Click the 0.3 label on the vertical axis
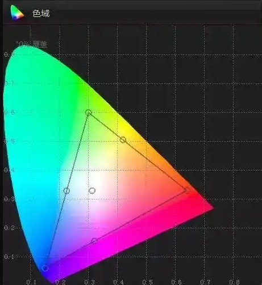262x285 pixels. tap(10, 199)
